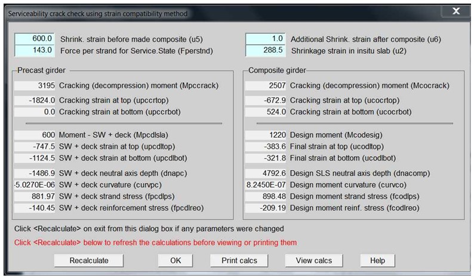This screenshot has width=474, height=278.
Task: Click label Design moment strand stress (fcodlps)
Action: [355, 196]
